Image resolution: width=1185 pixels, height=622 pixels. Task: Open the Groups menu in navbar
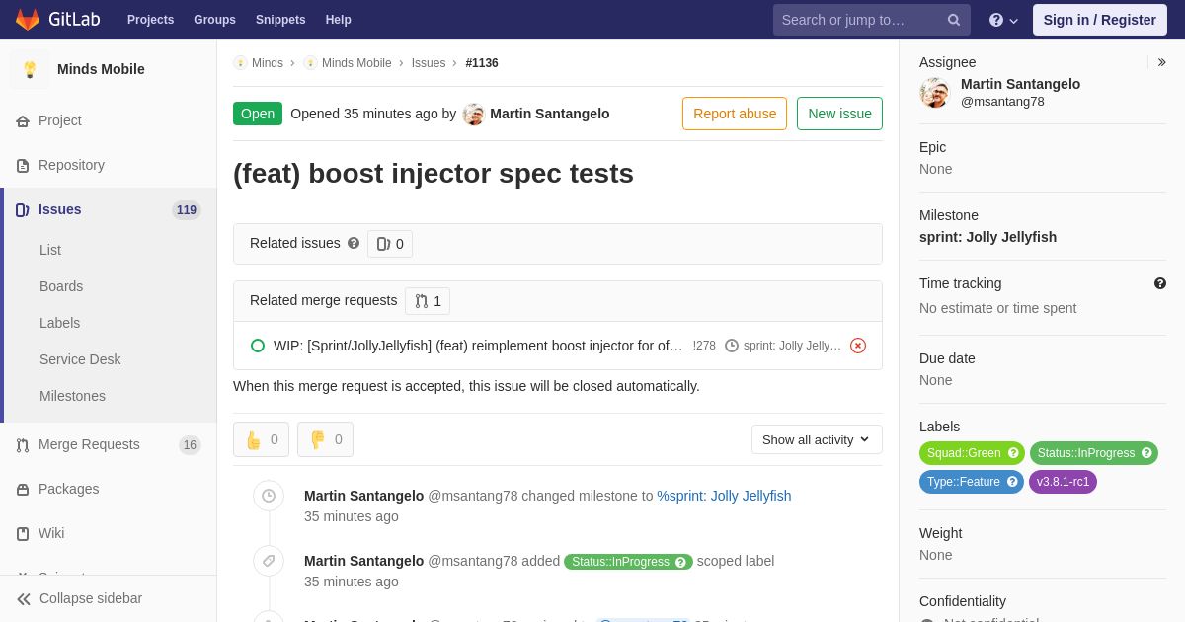214,20
